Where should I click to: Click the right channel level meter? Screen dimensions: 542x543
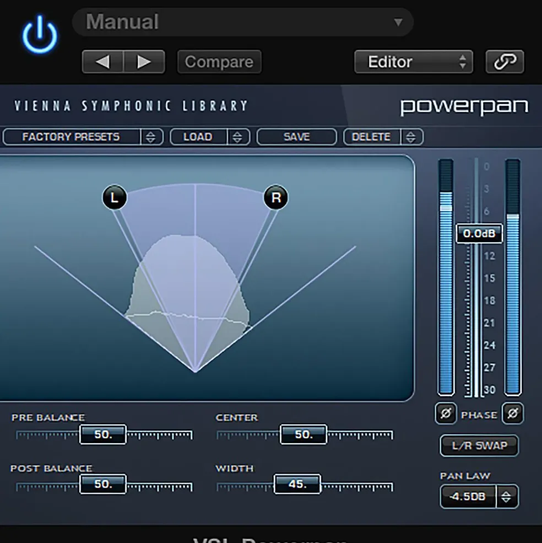pyautogui.click(x=513, y=277)
